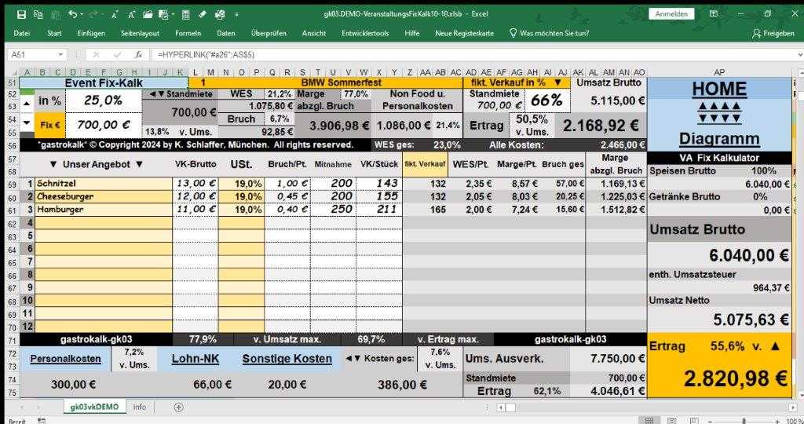
Task: Switch to the Info sheet tab
Action: pyautogui.click(x=139, y=407)
